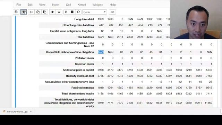Select the Total liabilities row label
This screenshot has width=222, height=125.
85,37
